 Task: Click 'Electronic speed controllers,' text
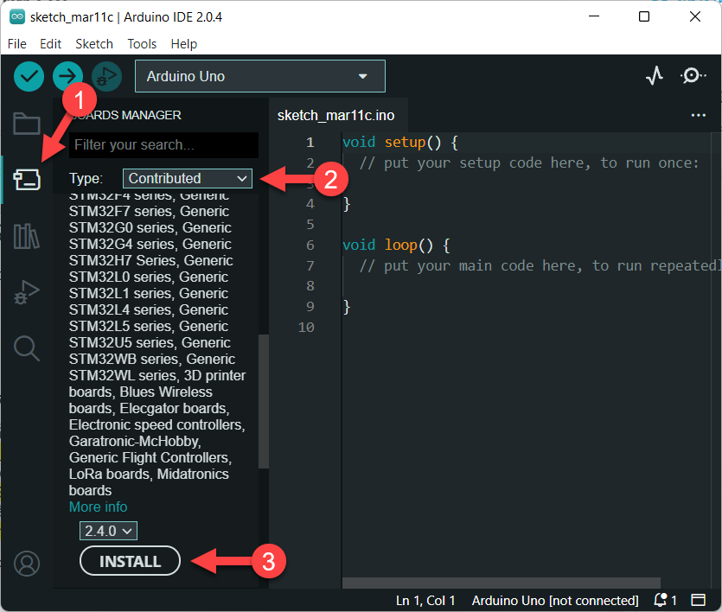coord(157,424)
